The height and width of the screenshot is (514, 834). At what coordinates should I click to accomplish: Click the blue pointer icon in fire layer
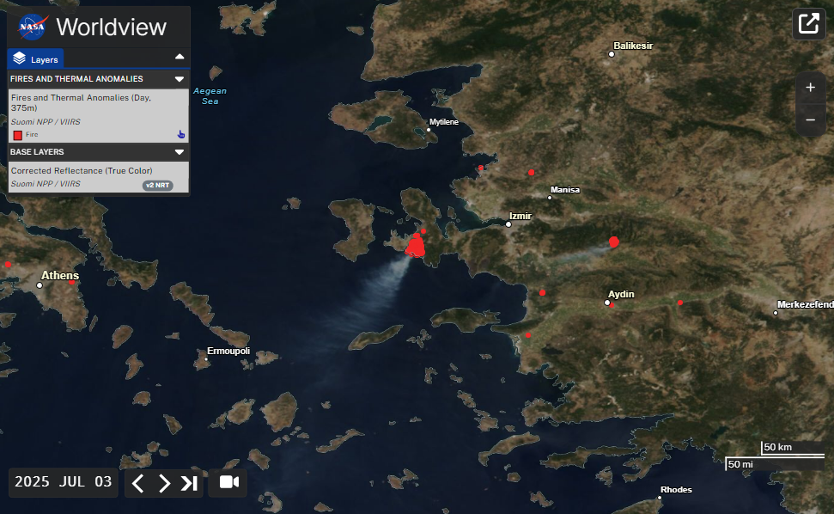[x=181, y=134]
